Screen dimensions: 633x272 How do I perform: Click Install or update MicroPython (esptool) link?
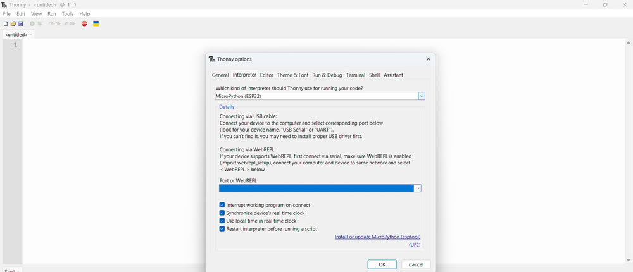pyautogui.click(x=377, y=237)
